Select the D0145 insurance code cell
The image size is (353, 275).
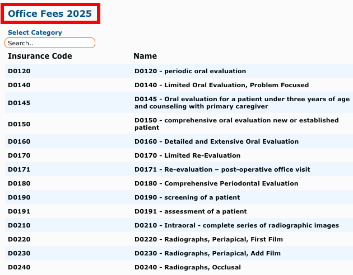coord(19,103)
